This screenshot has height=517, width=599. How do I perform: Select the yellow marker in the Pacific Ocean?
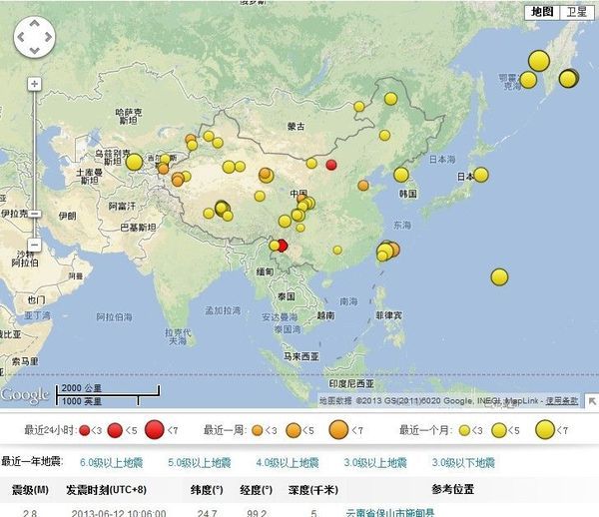tap(499, 276)
